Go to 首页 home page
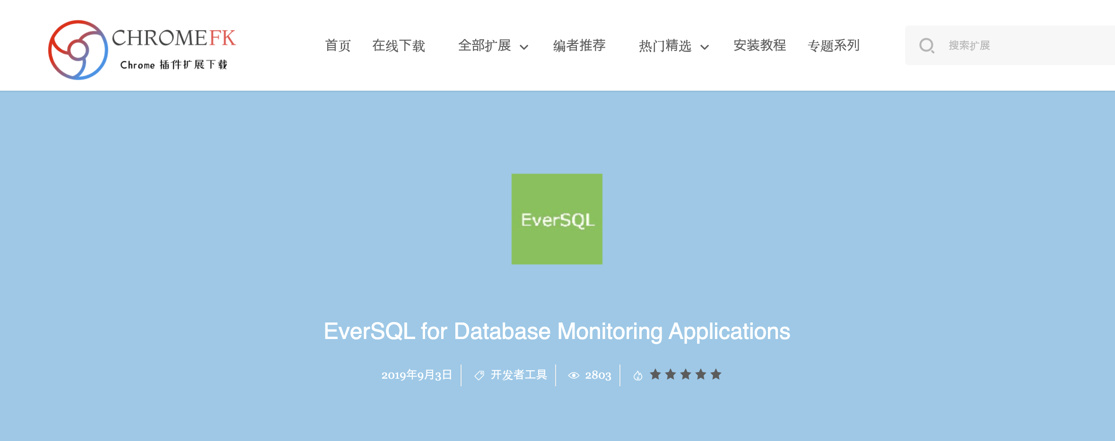1115x441 pixels. point(338,46)
